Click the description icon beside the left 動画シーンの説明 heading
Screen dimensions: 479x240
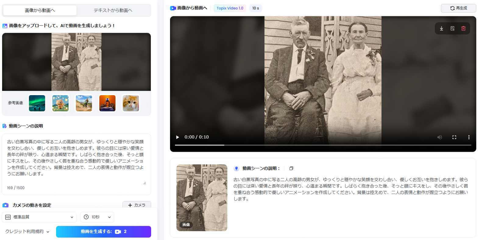pos(5,126)
